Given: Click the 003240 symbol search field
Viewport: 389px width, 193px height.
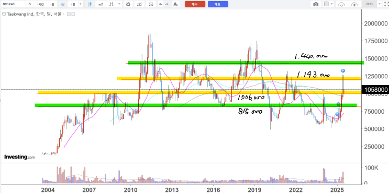Looking at the screenshot, I should tap(13, 4).
